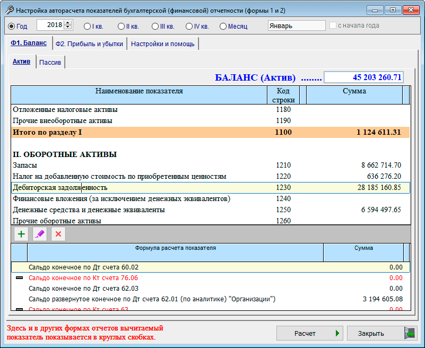Switch to the Пассив sub-tab

(50, 63)
